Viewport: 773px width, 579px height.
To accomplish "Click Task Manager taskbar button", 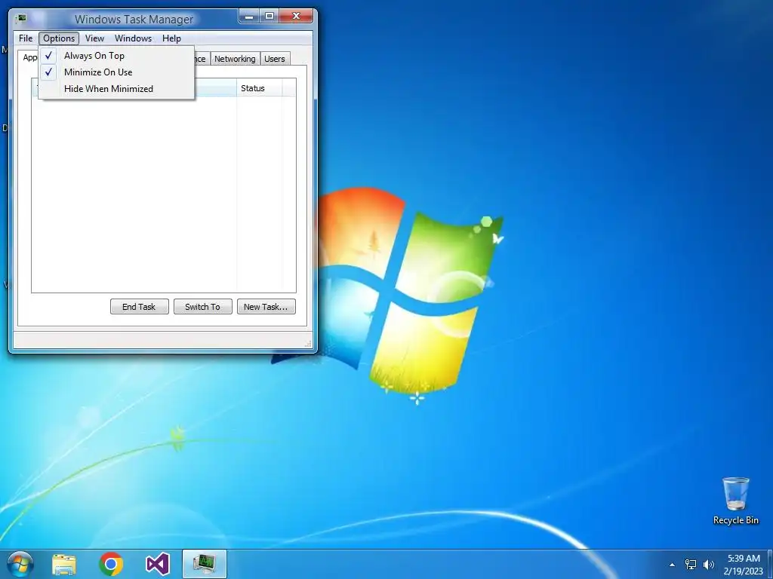I will [x=205, y=564].
